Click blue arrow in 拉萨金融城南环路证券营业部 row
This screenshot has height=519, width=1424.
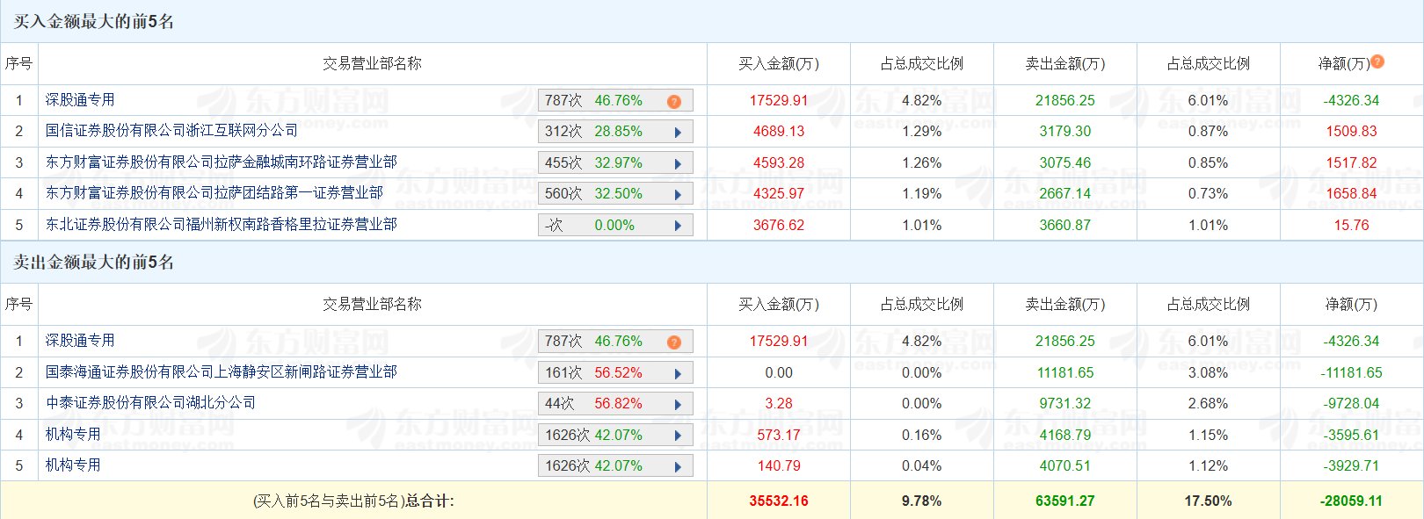[x=678, y=164]
